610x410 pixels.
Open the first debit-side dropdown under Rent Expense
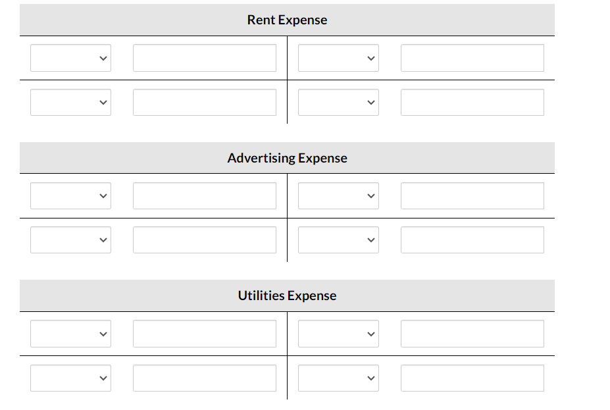point(70,58)
